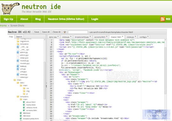This screenshot has height=121, width=172.
Task: Click the green HTML icon beside 404.html
Action: click(x=21, y=113)
